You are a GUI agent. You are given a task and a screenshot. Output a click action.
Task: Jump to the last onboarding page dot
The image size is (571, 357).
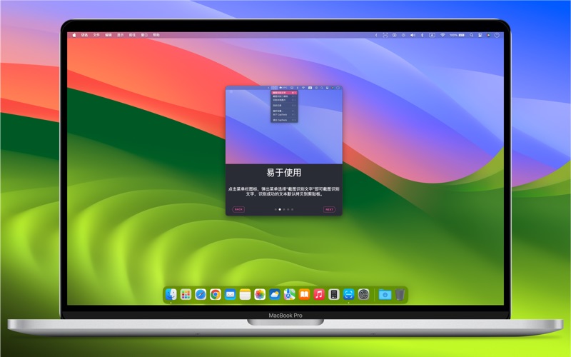click(x=292, y=209)
